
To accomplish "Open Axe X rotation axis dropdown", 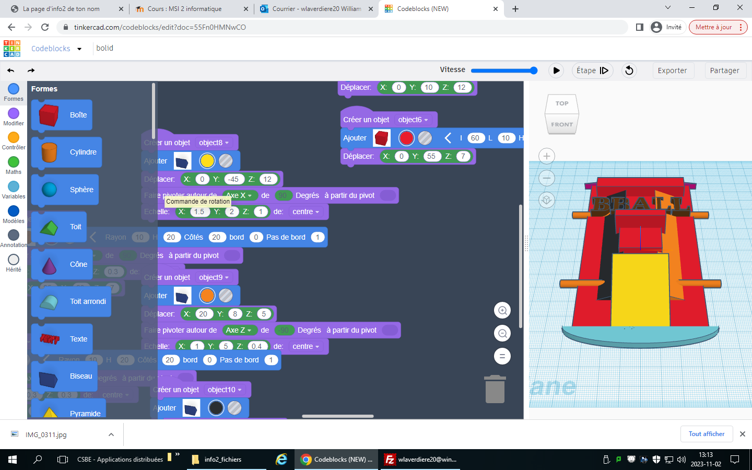I will (x=239, y=195).
